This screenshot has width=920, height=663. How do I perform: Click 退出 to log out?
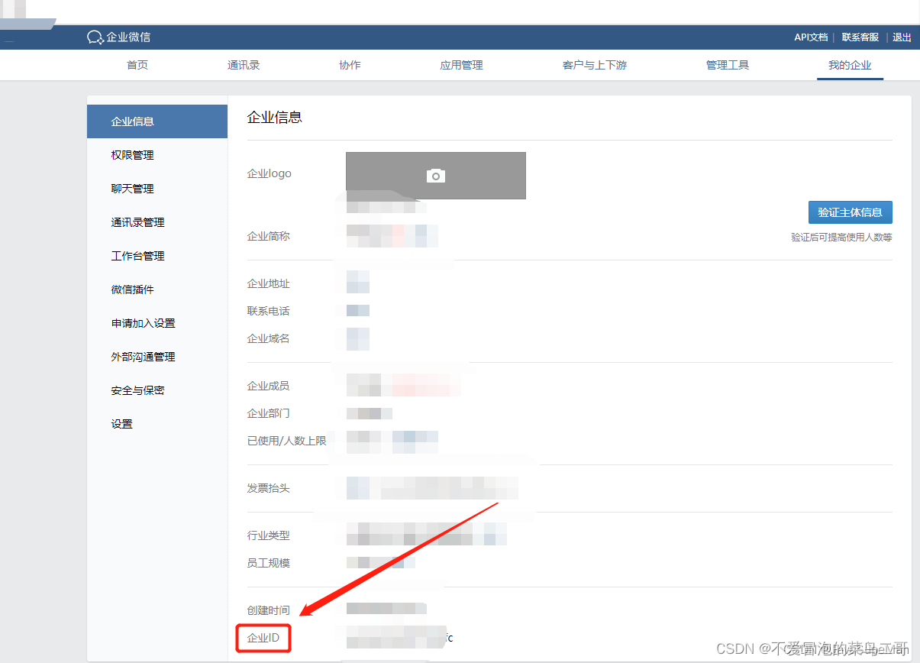902,37
